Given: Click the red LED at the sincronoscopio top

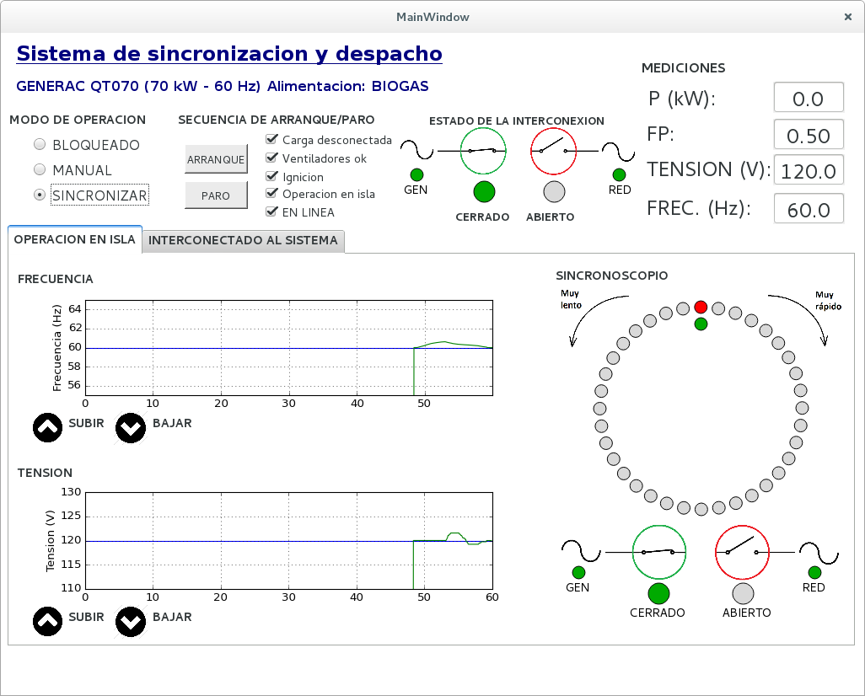Looking at the screenshot, I should click(x=701, y=307).
